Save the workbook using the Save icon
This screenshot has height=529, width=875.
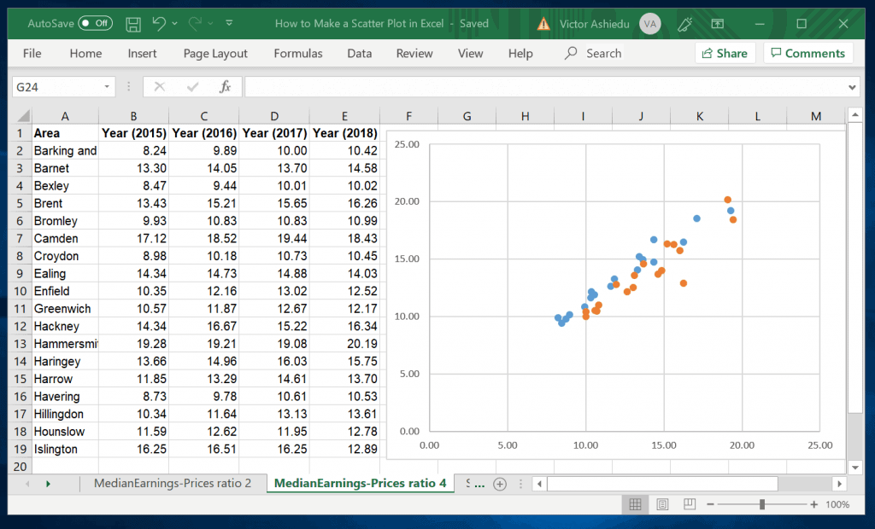[133, 24]
